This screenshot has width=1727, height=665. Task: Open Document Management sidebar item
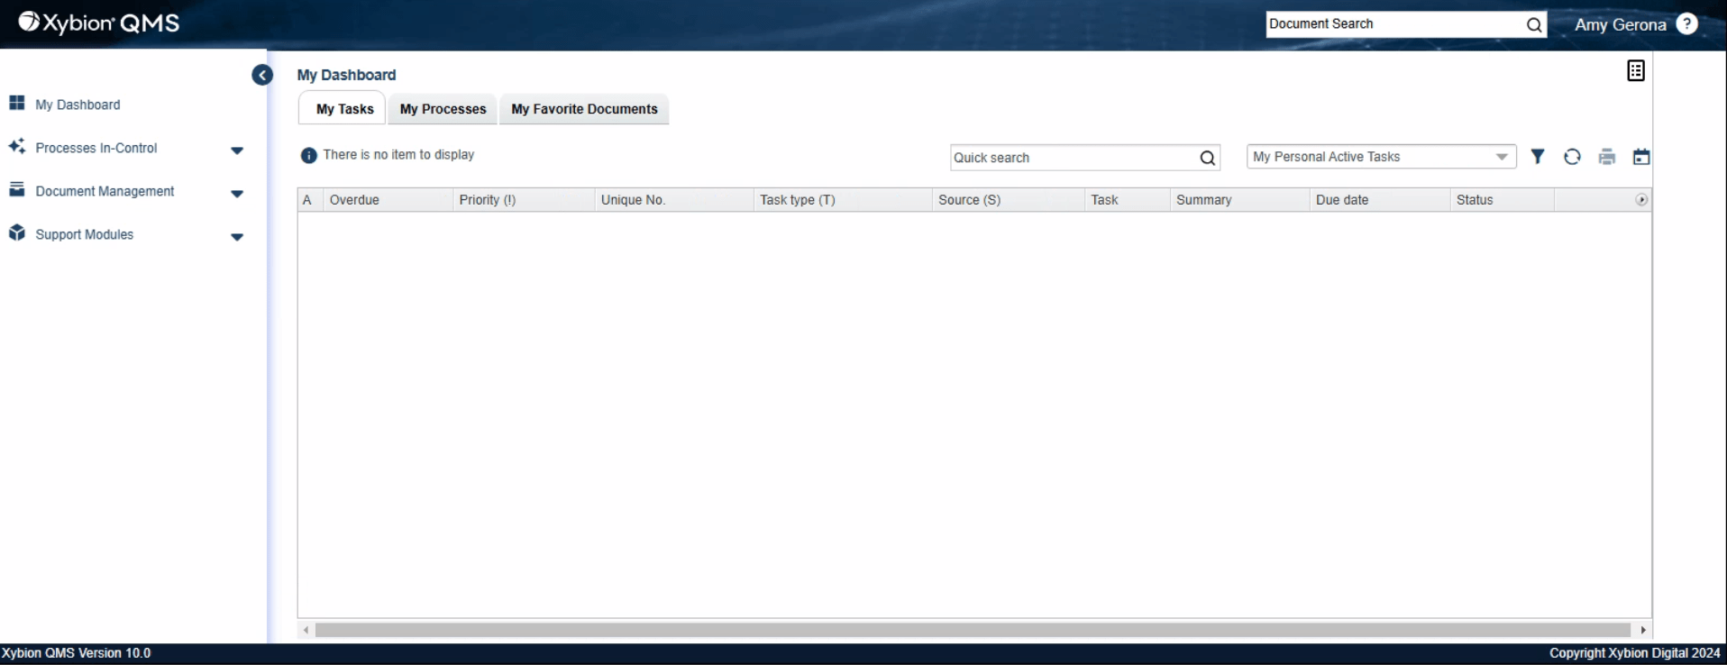[x=105, y=191]
